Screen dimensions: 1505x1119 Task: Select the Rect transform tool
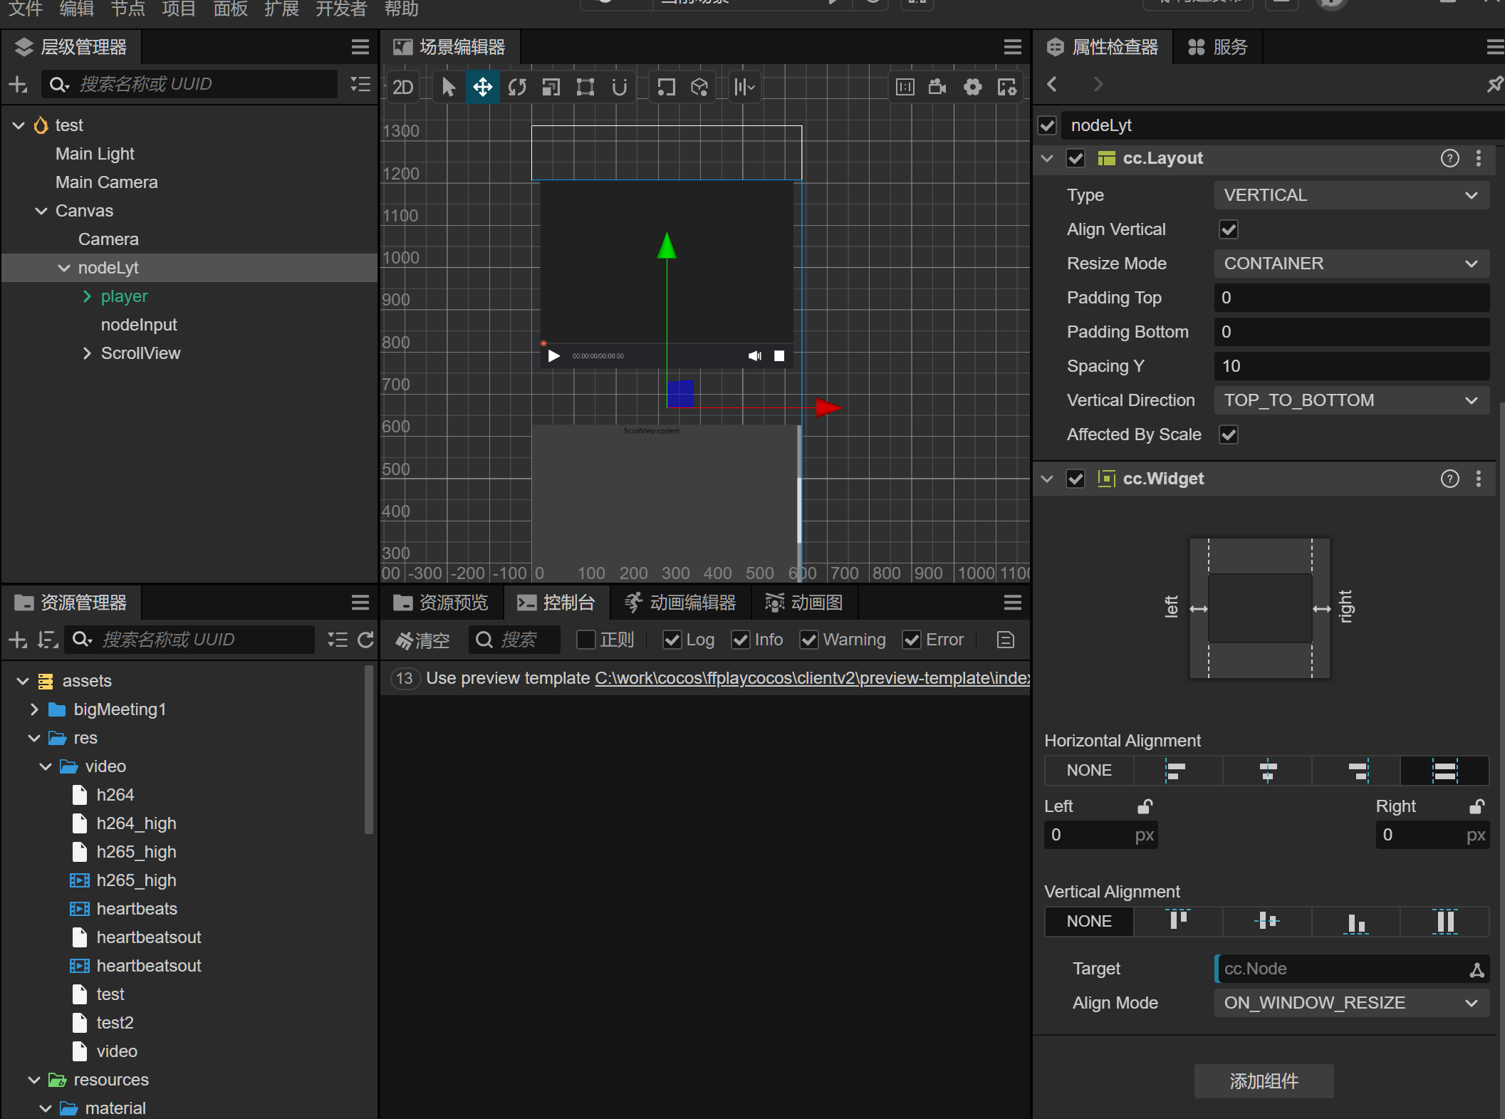585,87
